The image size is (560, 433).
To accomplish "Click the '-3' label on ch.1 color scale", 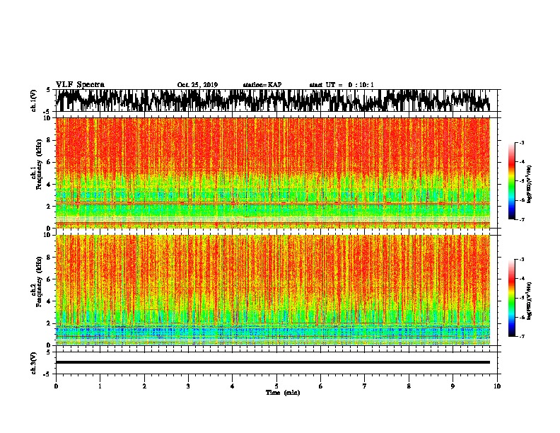I will 521,143.
